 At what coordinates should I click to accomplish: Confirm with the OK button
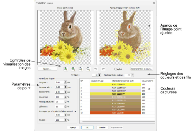88,128
